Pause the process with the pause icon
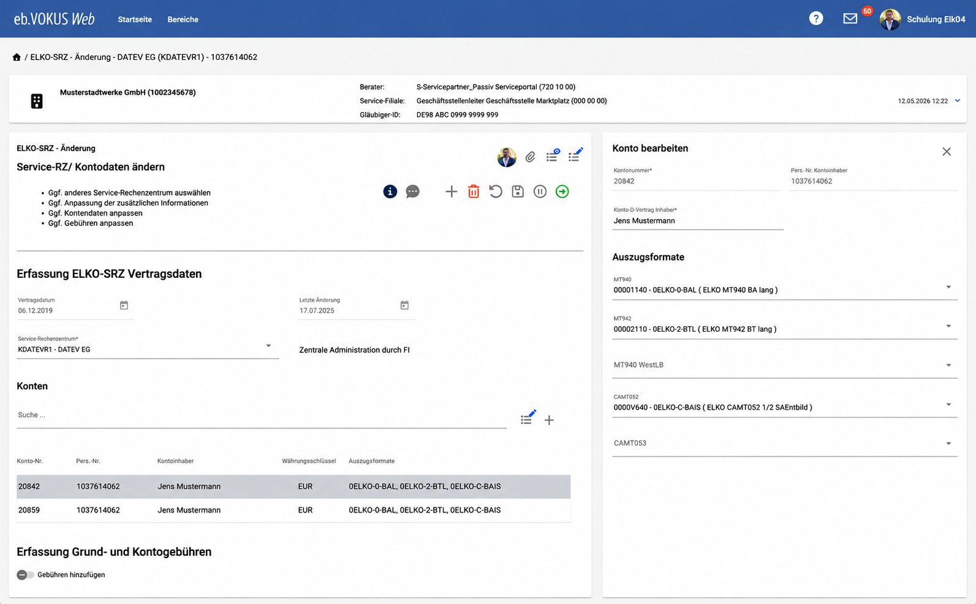This screenshot has width=976, height=604. (540, 192)
